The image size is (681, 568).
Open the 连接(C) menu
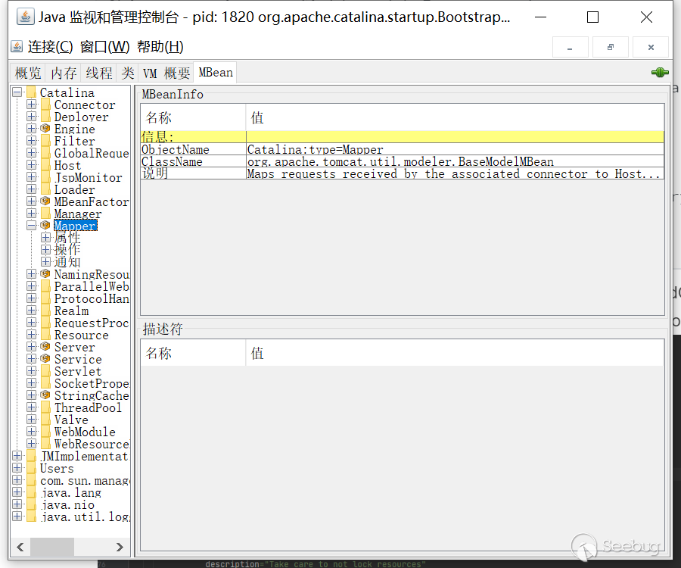[50, 47]
